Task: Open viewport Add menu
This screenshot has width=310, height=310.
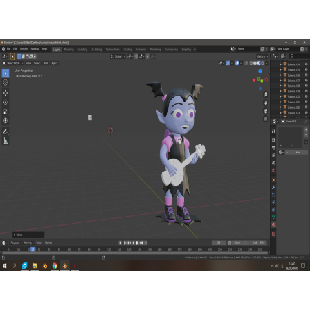Action: click(45, 63)
